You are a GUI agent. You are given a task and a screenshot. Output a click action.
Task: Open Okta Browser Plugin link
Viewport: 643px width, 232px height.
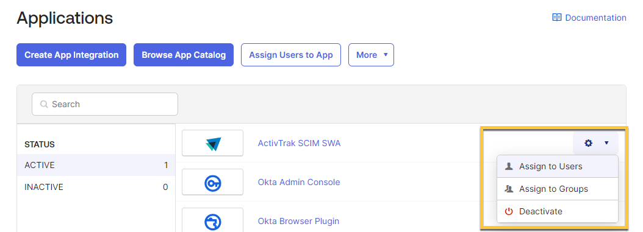pos(298,222)
